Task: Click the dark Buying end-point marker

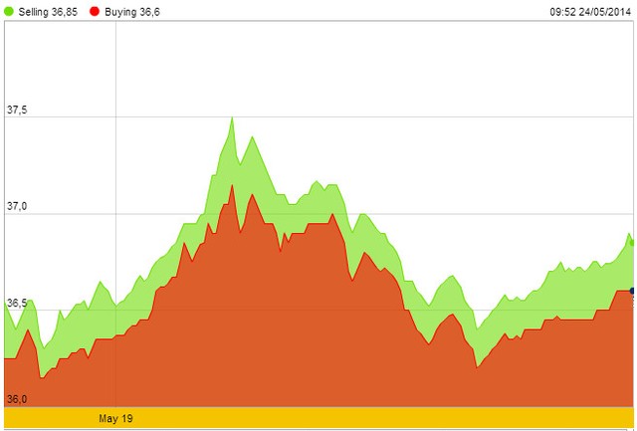Action: 633,290
